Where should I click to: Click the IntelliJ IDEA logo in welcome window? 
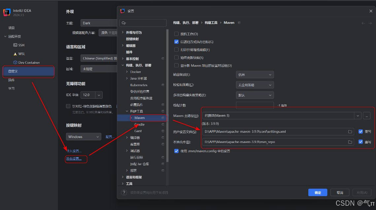point(7,13)
